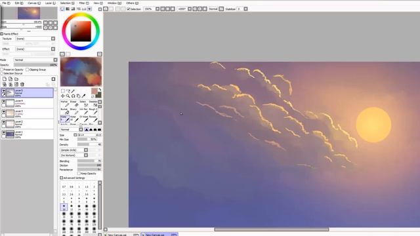
Task: Select Layer2 in the layer list
Action: (27, 124)
